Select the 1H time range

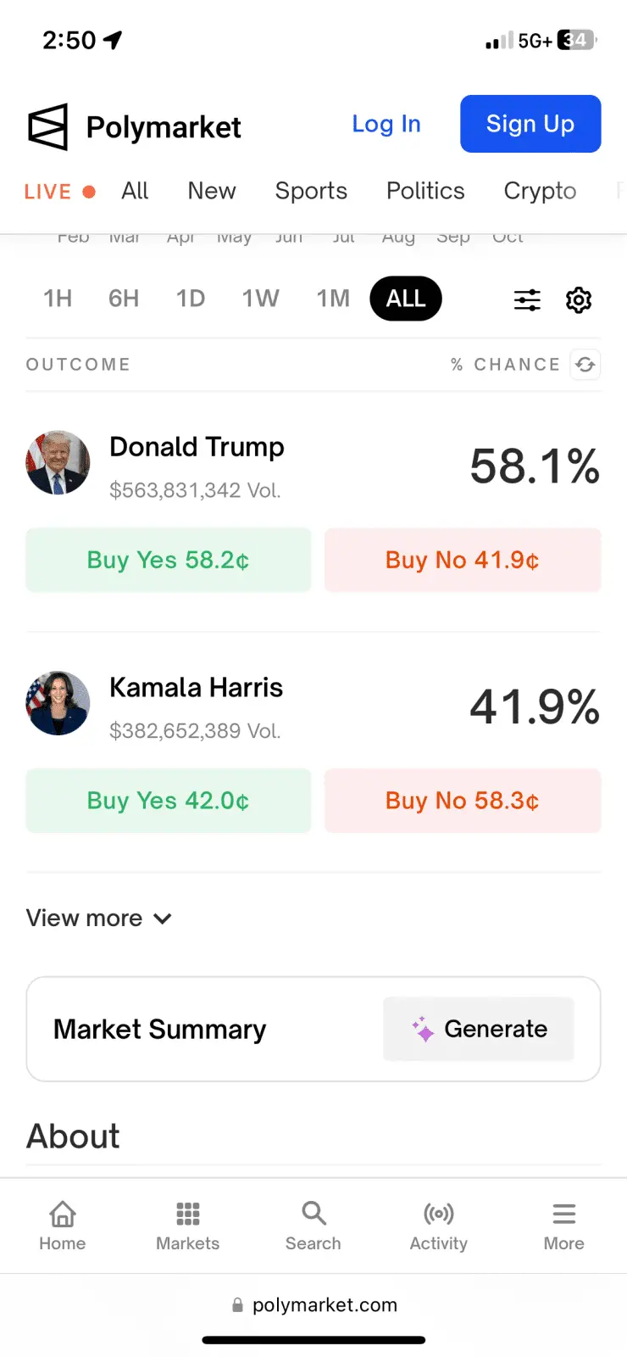58,299
